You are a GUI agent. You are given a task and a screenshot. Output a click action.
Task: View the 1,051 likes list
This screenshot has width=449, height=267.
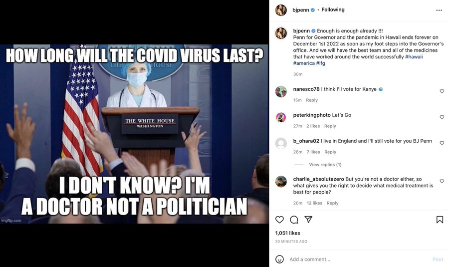click(287, 233)
